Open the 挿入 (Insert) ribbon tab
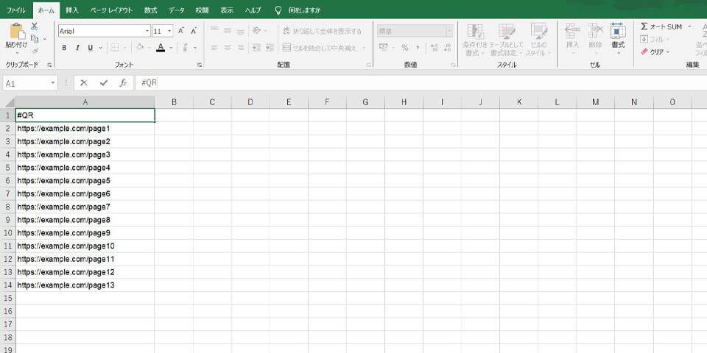Image resolution: width=707 pixels, height=353 pixels. click(x=72, y=10)
